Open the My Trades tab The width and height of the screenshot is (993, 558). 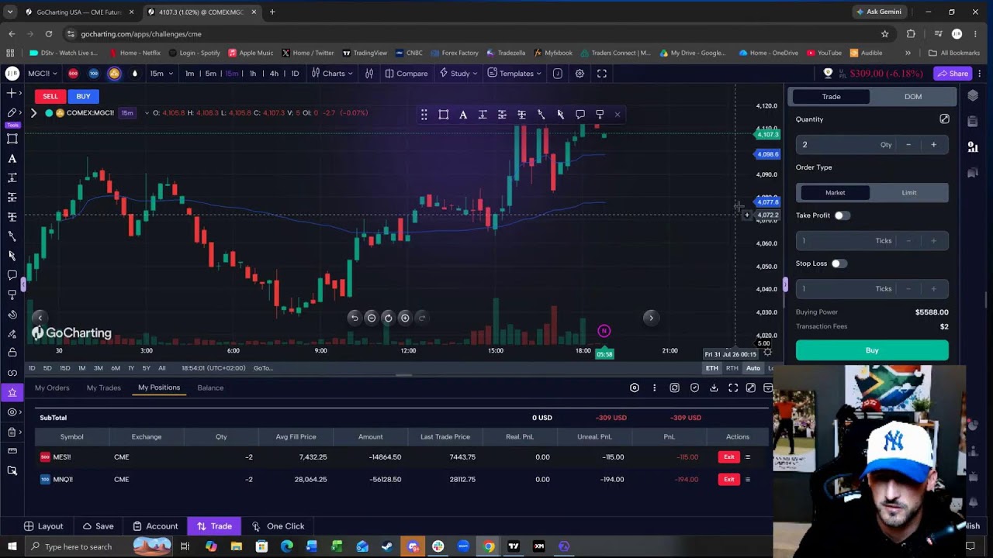coord(103,387)
